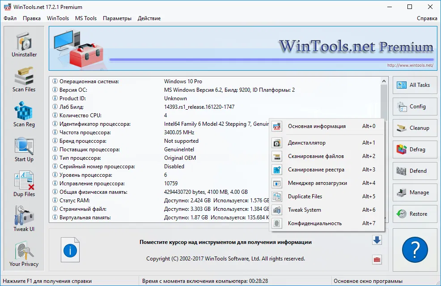Viewport: 441px width, 286px height.
Task: Open the Start Up manager
Action: tap(24, 149)
